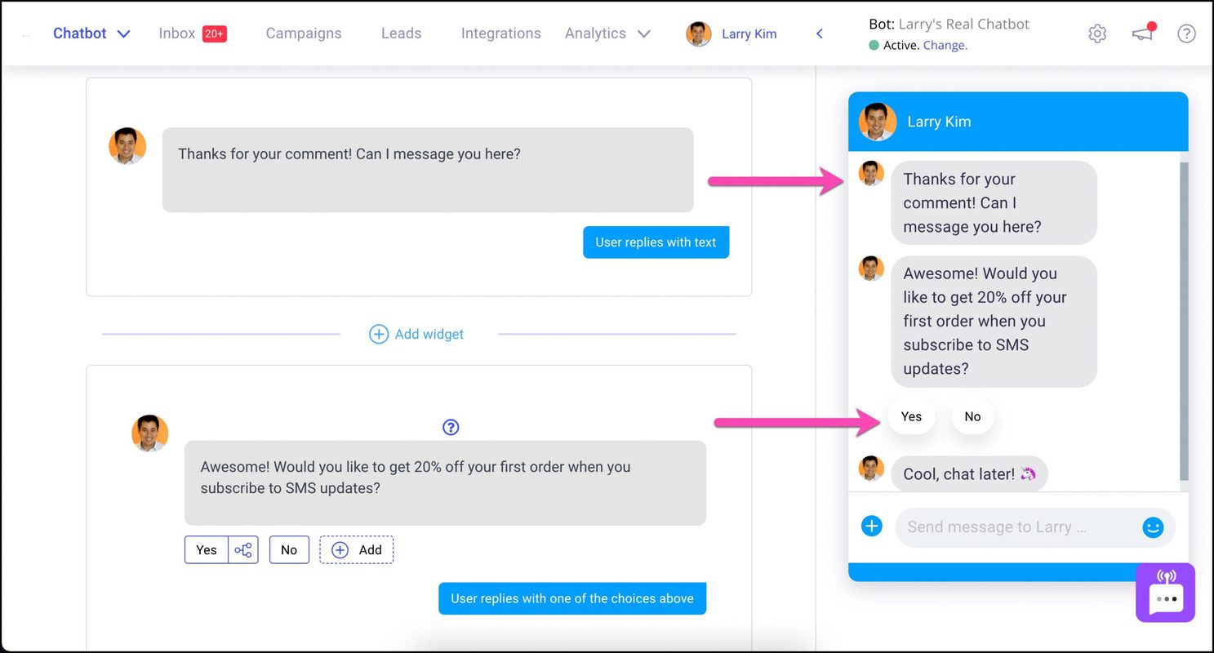Expand the Chatbot navigation dropdown
The width and height of the screenshot is (1214, 653).
(x=123, y=33)
